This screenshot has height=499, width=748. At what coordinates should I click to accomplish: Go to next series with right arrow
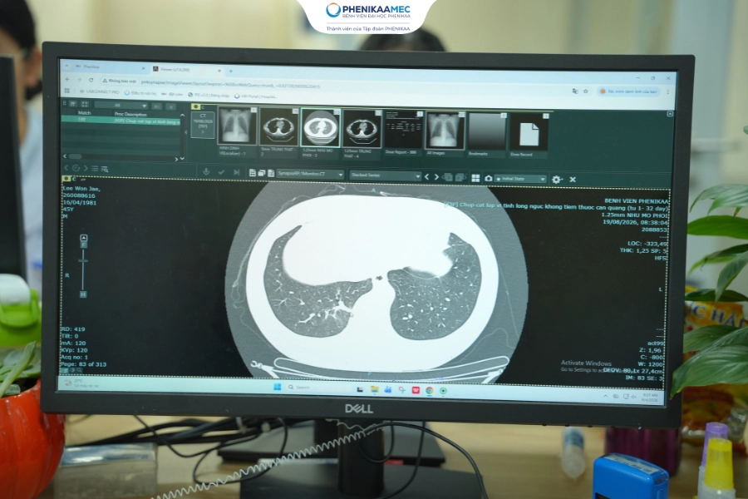(436, 177)
